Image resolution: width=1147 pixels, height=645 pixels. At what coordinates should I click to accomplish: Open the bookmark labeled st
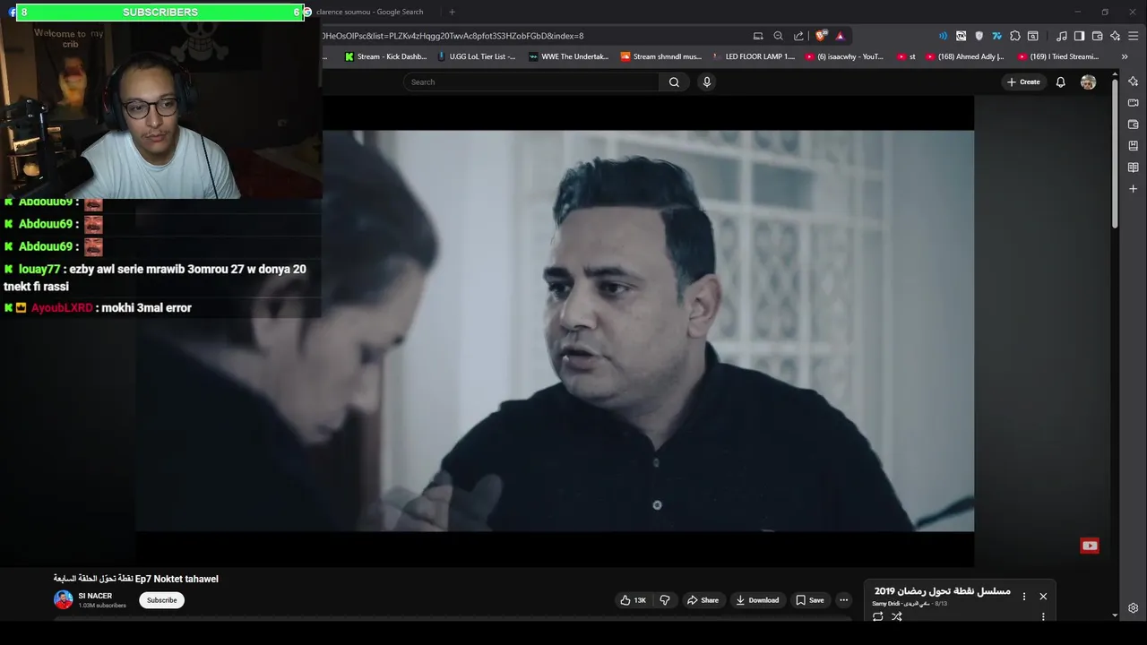click(906, 56)
